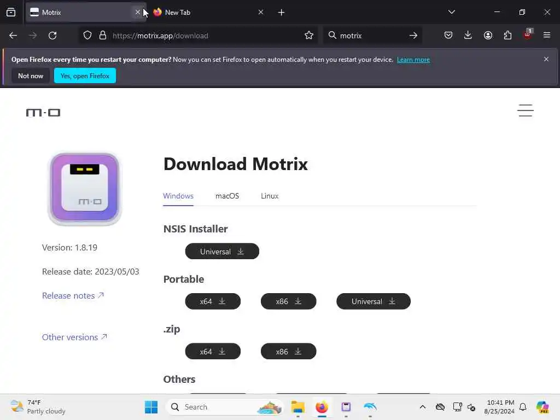This screenshot has height=420, width=560.
Task: Open the network status tray icon
Action: pos(458,407)
